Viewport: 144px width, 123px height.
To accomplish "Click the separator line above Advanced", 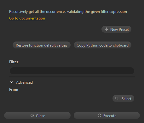I will pyautogui.click(x=72, y=77).
